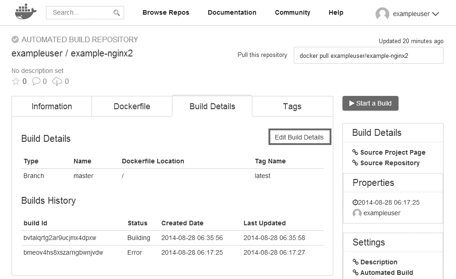Select the Tags tab
This screenshot has height=279, width=456.
click(292, 106)
